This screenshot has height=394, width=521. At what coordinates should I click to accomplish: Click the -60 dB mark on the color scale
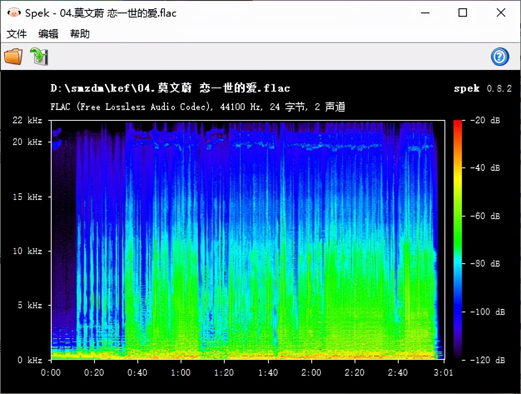[x=484, y=216]
